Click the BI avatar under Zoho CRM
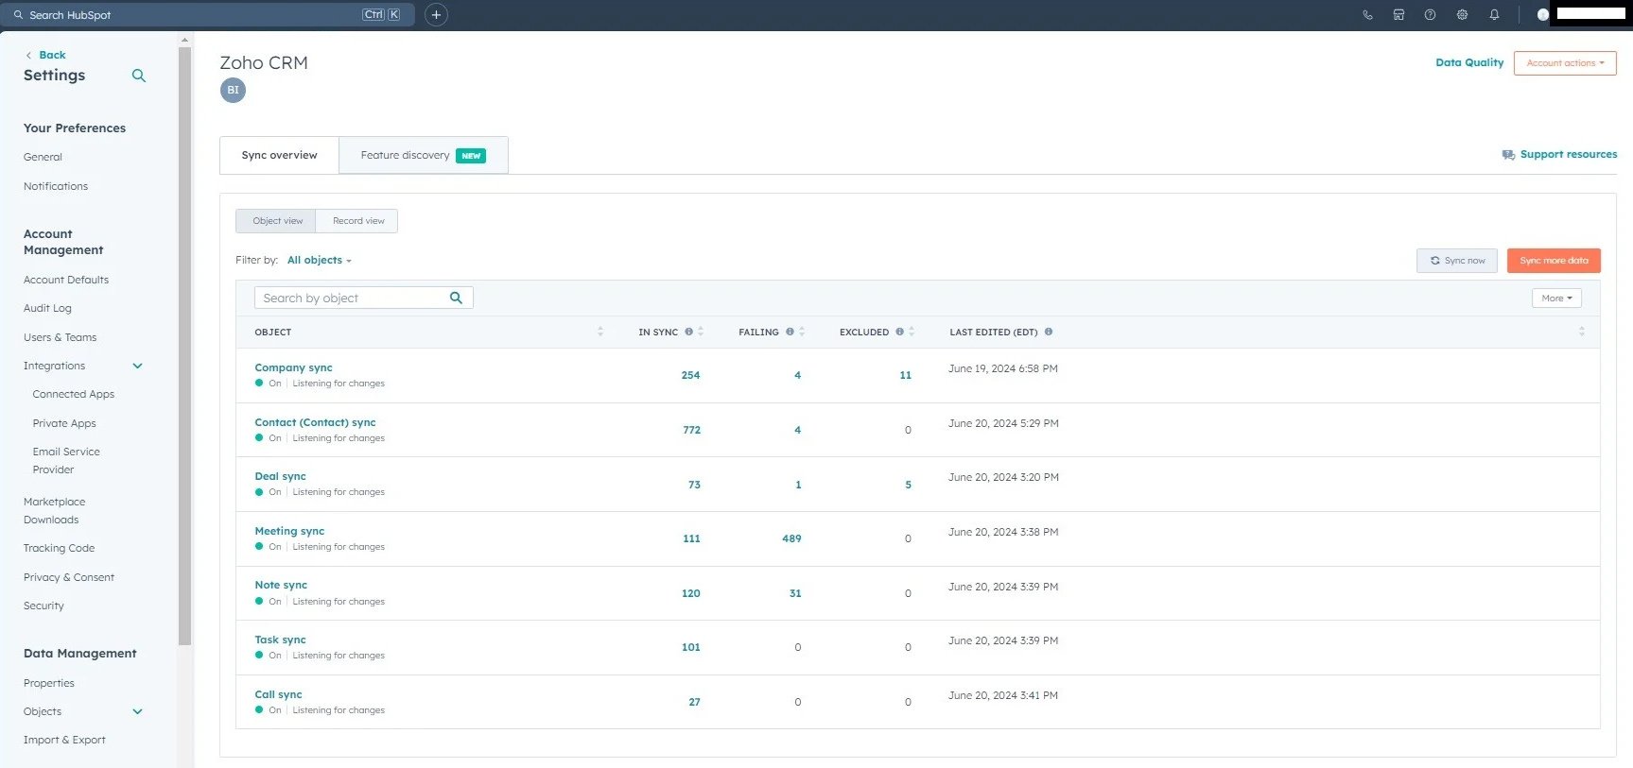This screenshot has height=768, width=1633. point(233,91)
